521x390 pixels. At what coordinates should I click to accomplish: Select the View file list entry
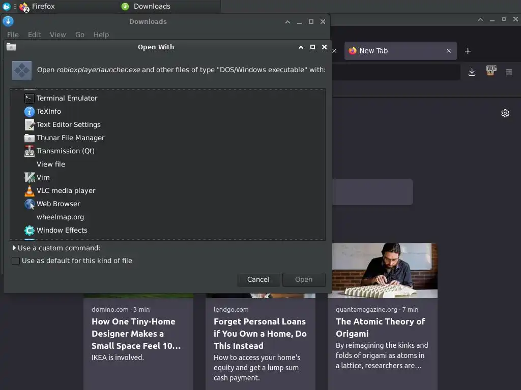pos(51,164)
